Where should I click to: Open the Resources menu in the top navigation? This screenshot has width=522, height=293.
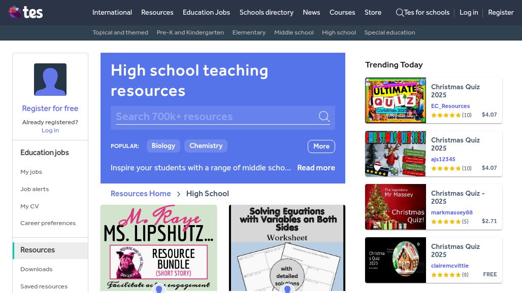[157, 13]
